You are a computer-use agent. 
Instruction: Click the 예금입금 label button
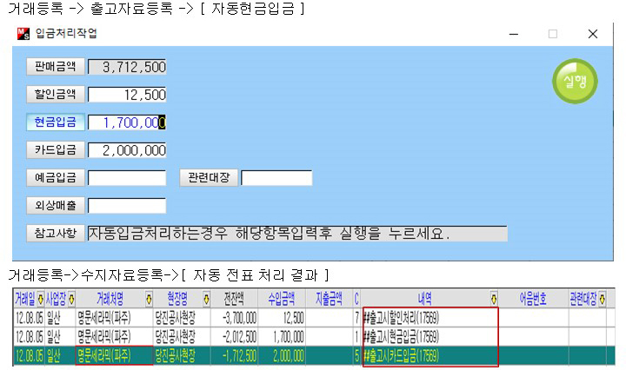click(56, 177)
